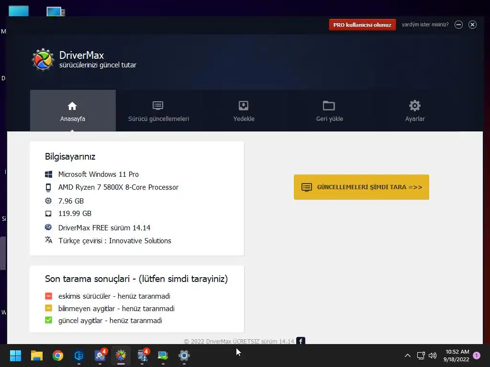Click the yardým ister misiniz? link
This screenshot has width=490, height=367.
pyautogui.click(x=425, y=24)
